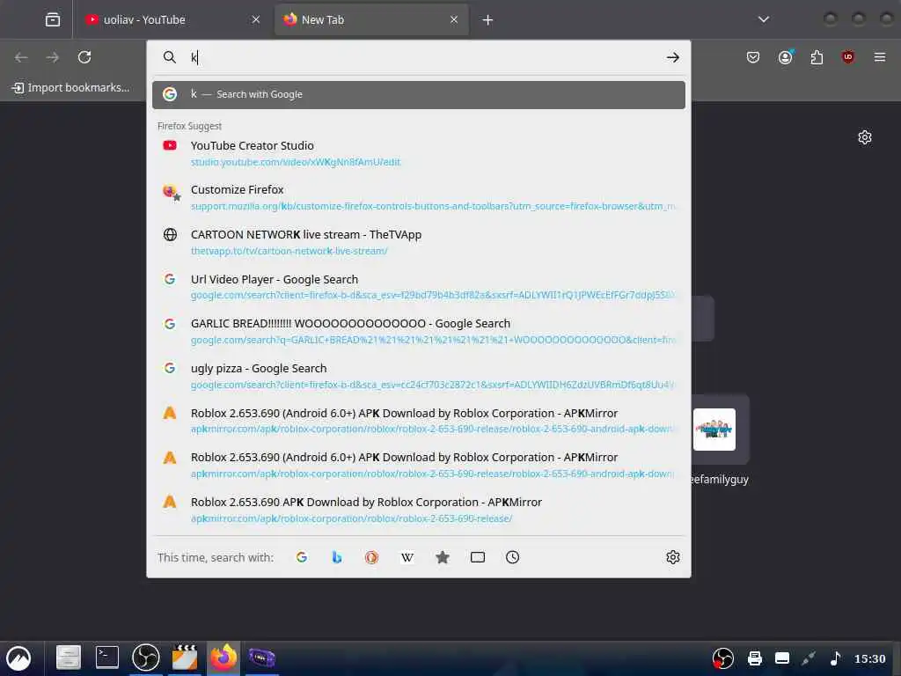Open video editor clapperboard in taskbar
This screenshot has width=901, height=676.
click(x=185, y=658)
